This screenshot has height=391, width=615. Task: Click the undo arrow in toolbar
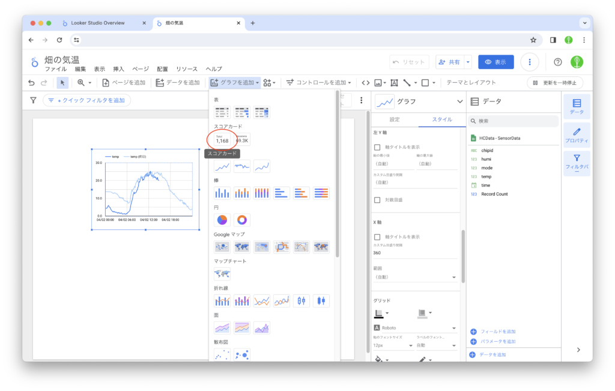click(x=32, y=82)
